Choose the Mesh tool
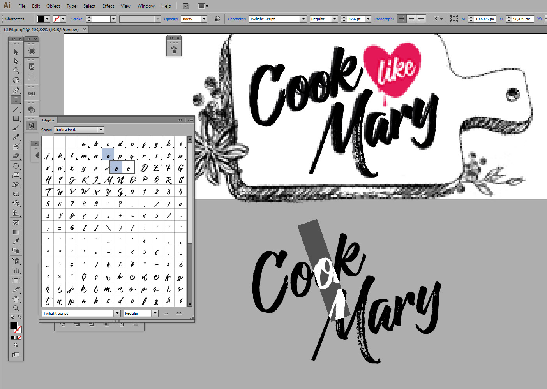The height and width of the screenshot is (389, 547). tap(16, 223)
